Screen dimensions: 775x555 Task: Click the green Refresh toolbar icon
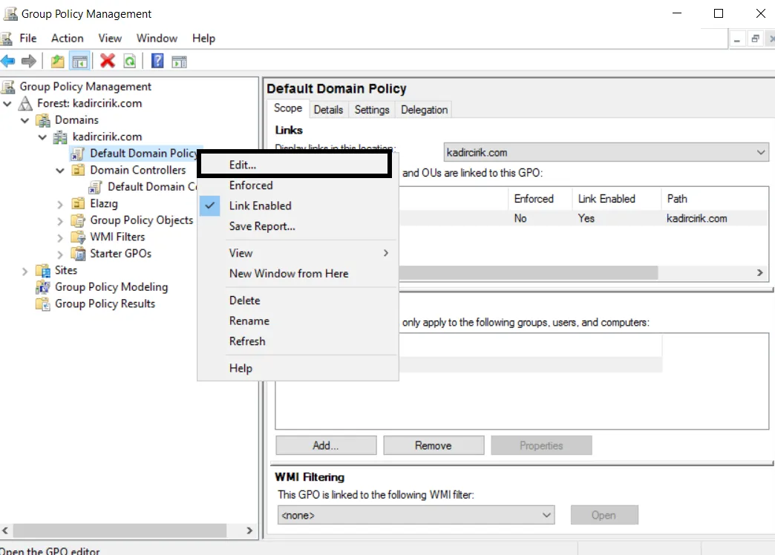pos(129,62)
